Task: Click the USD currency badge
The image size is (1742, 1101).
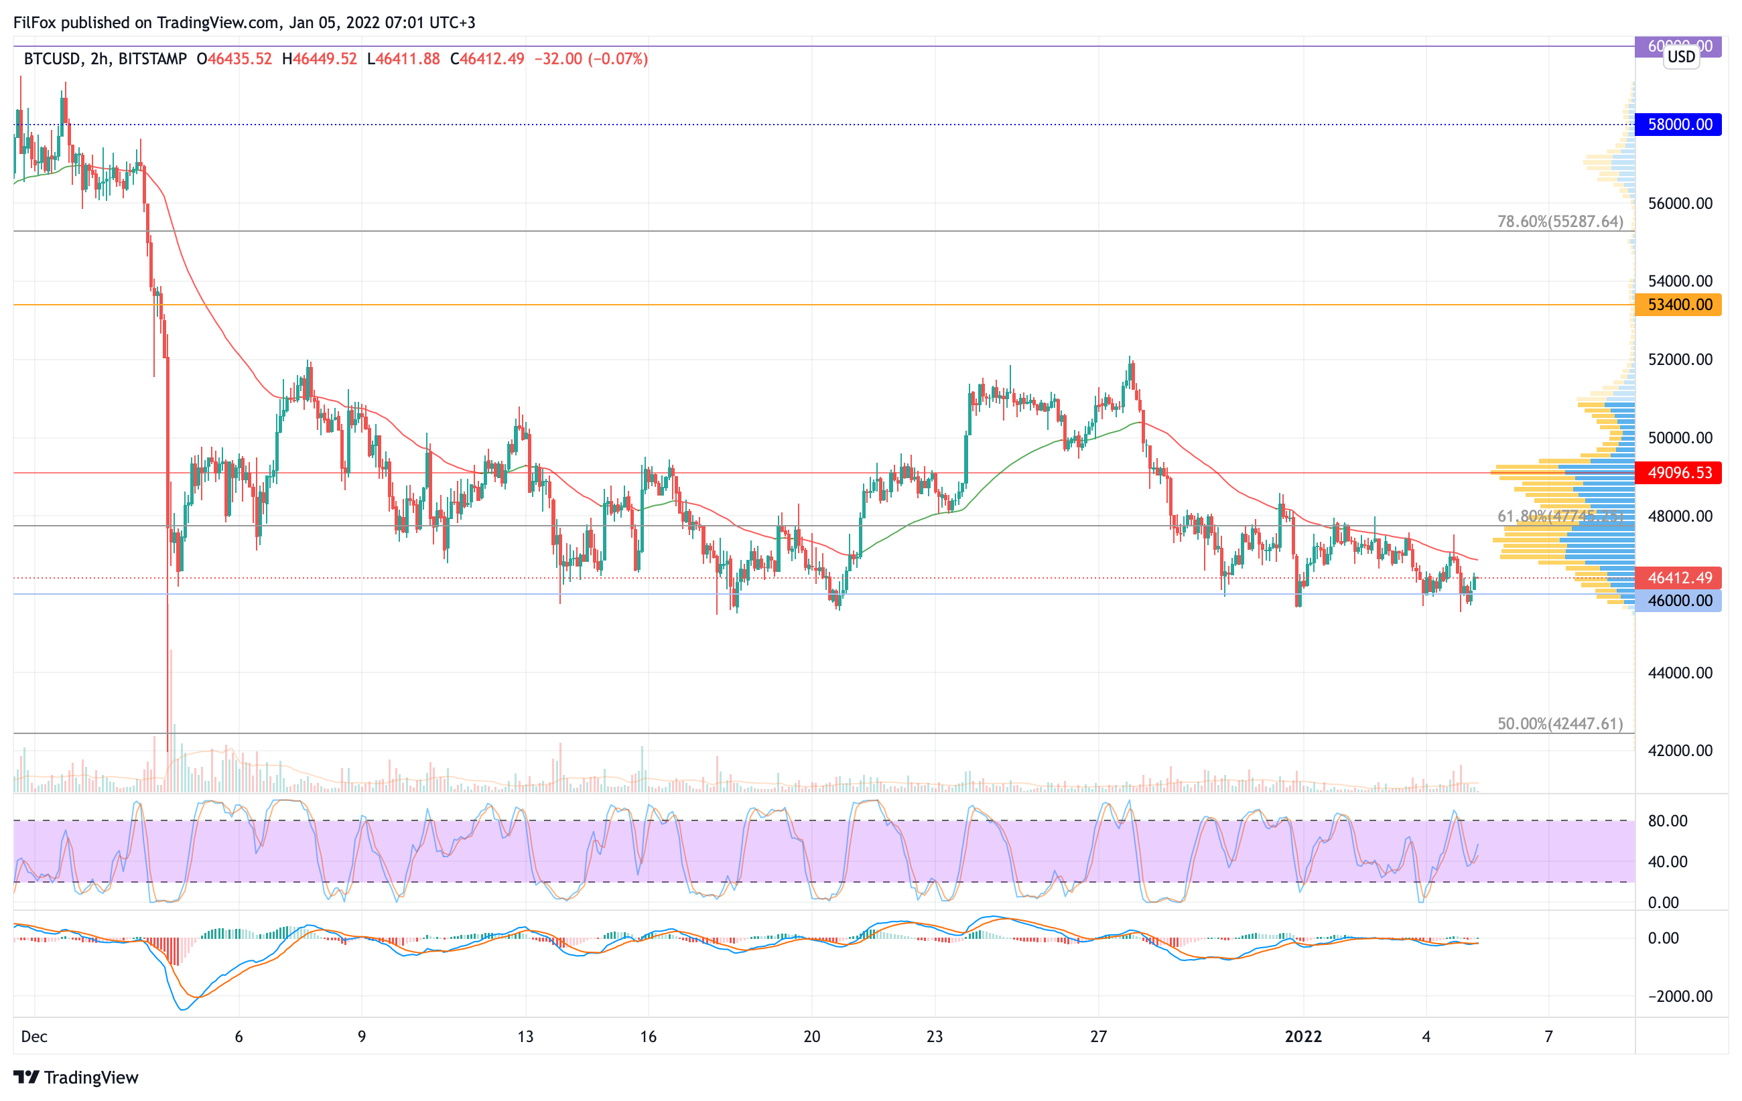Action: 1681,56
